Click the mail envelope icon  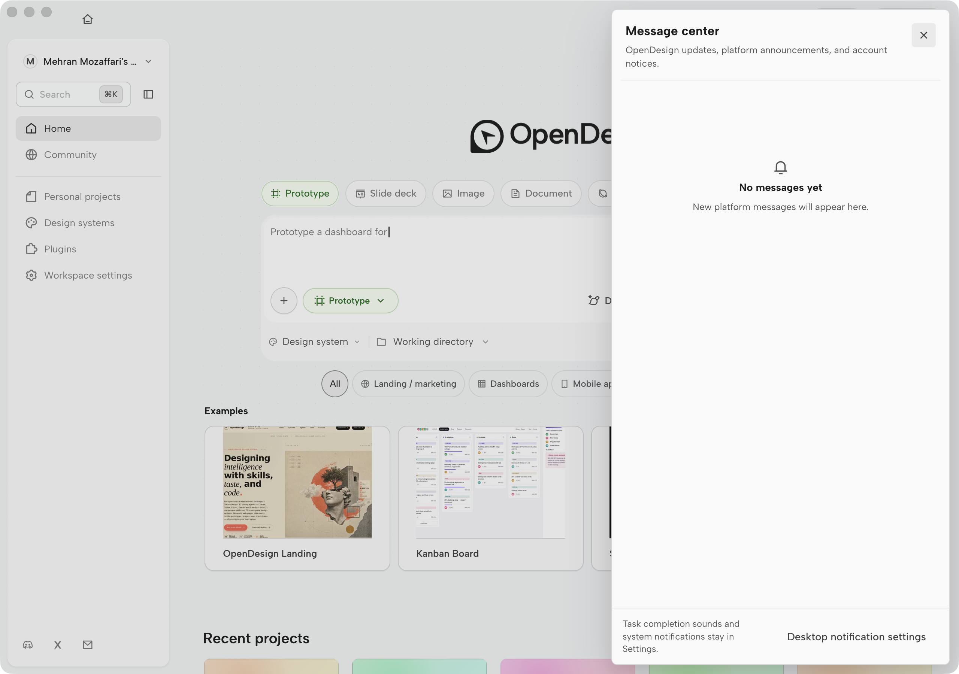(x=88, y=645)
